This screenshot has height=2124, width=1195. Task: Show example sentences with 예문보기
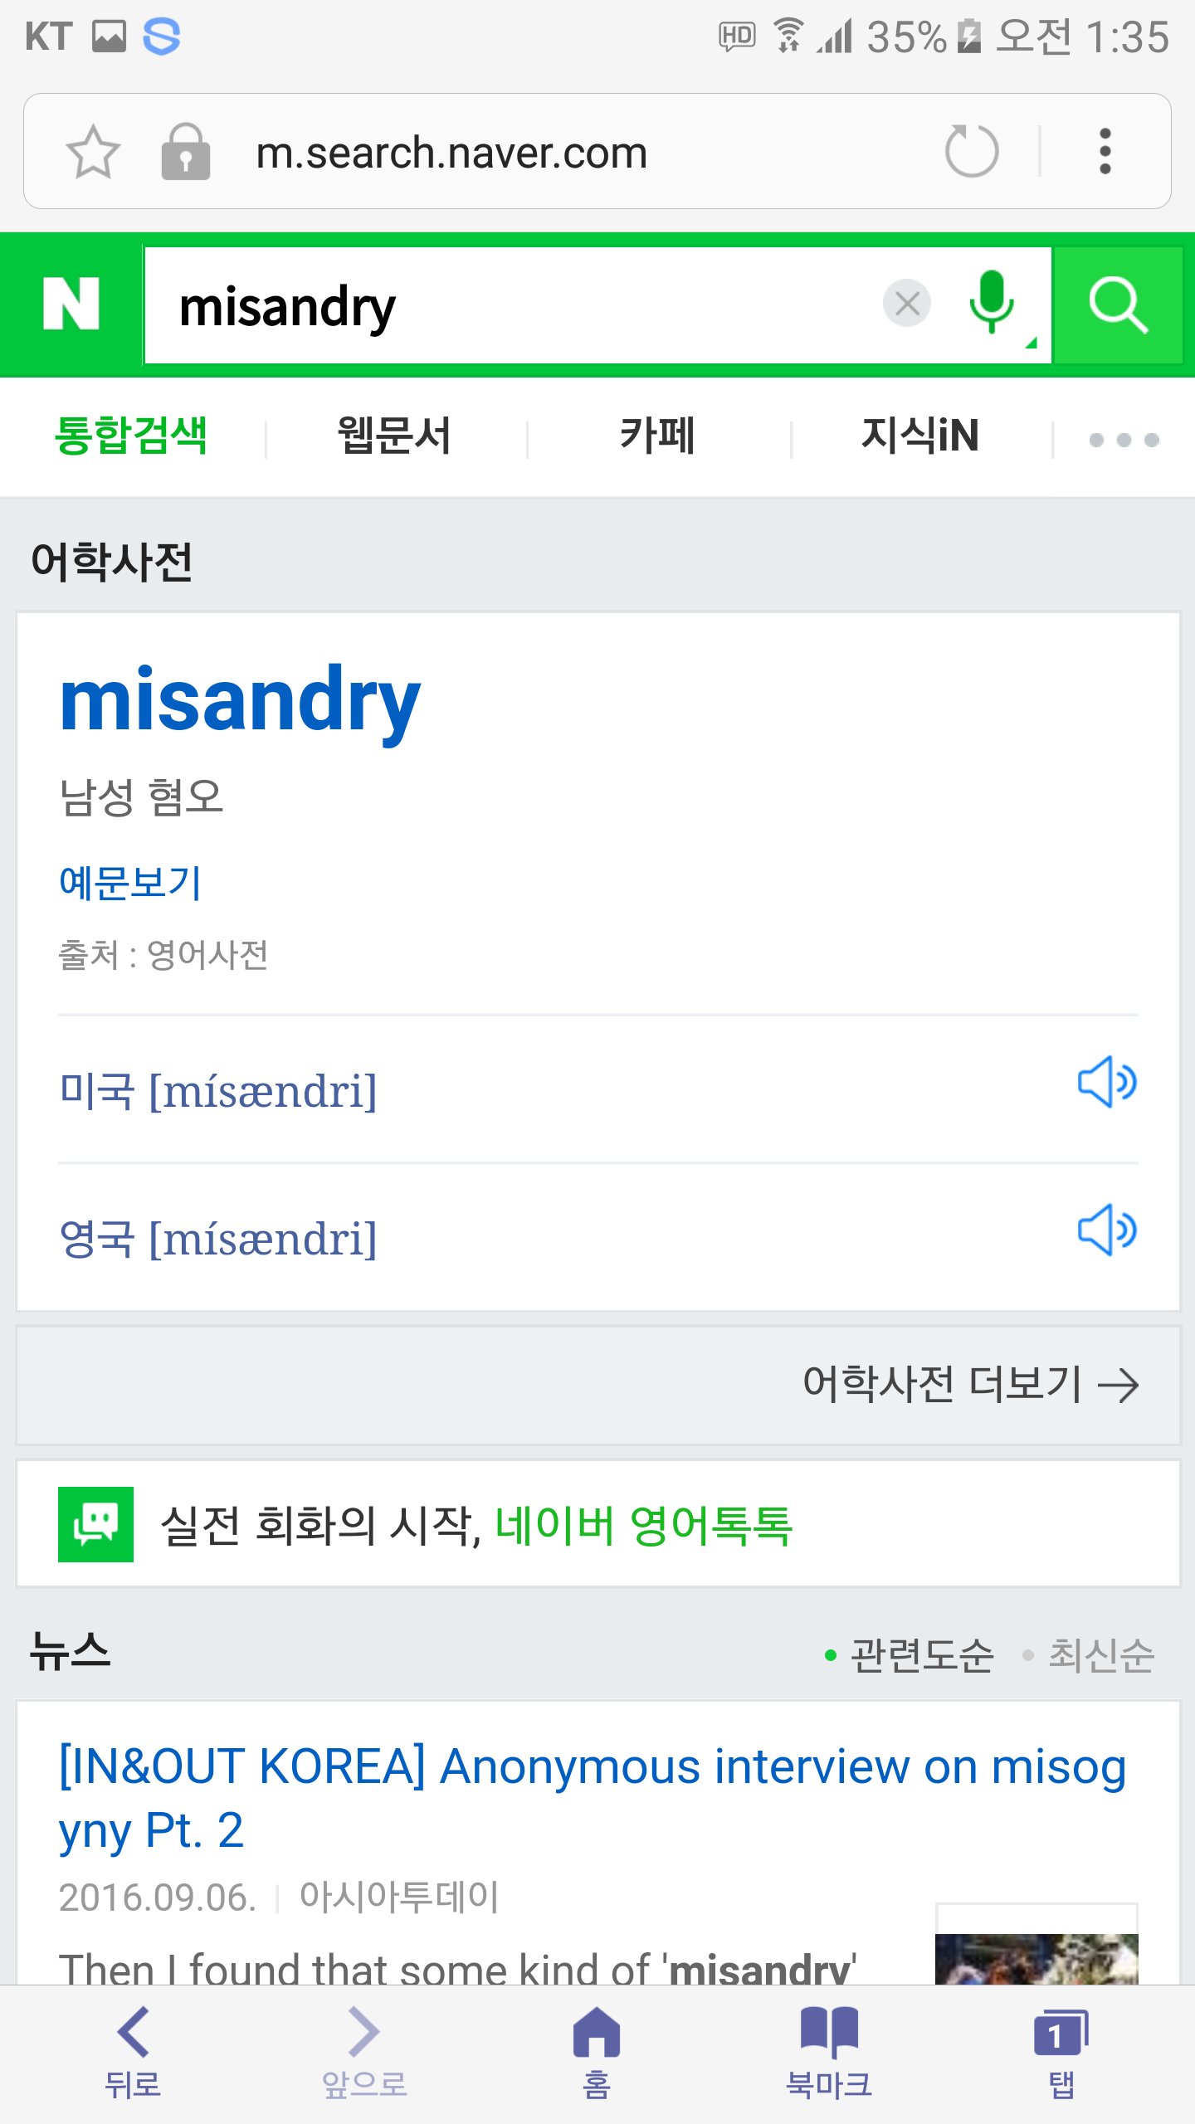tap(130, 882)
